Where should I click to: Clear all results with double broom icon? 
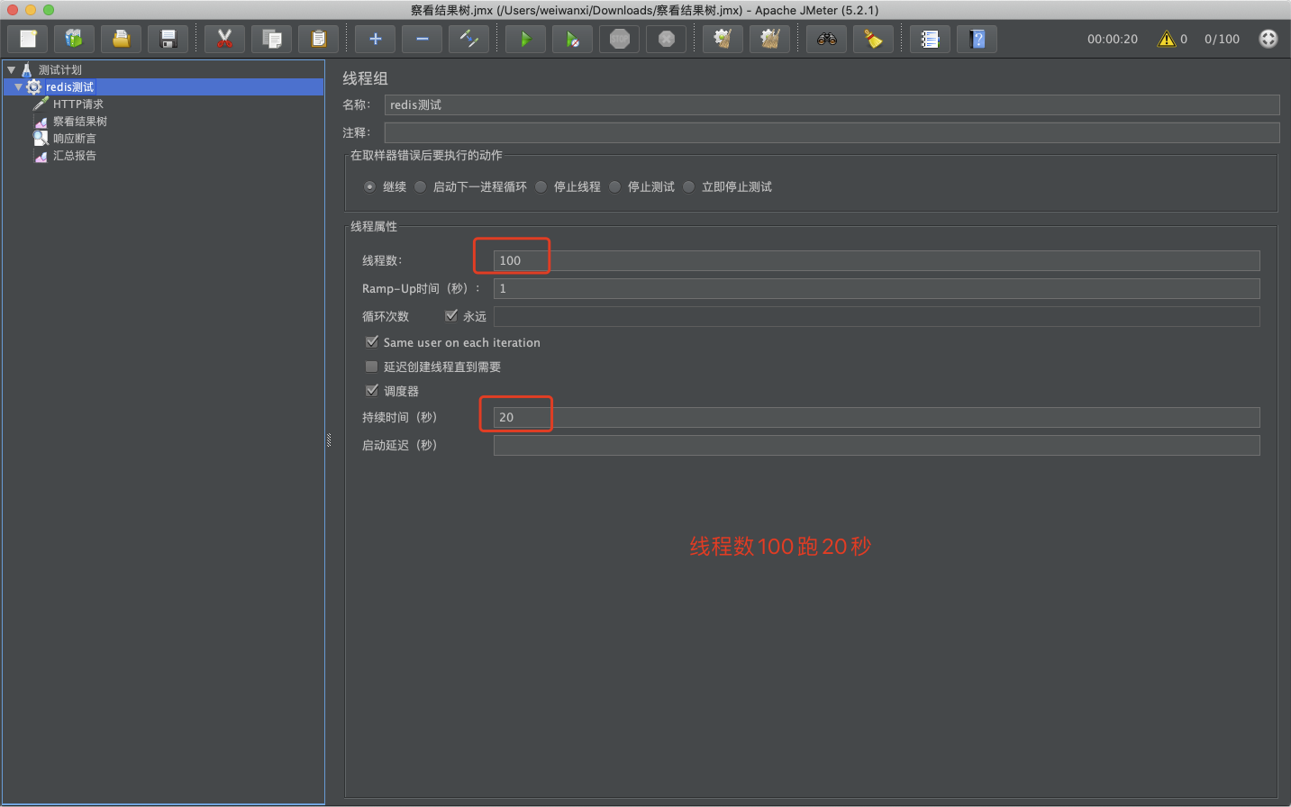click(x=769, y=39)
